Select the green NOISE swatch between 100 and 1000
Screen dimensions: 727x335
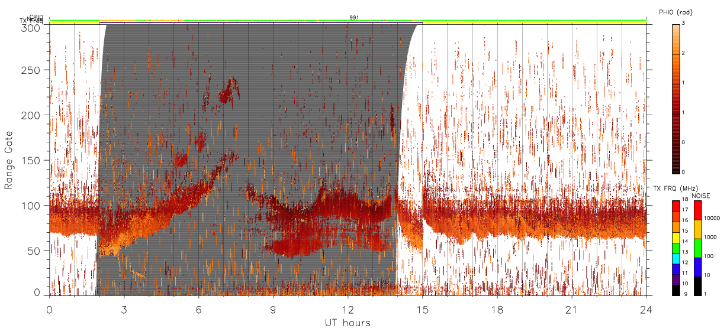pyautogui.click(x=697, y=248)
